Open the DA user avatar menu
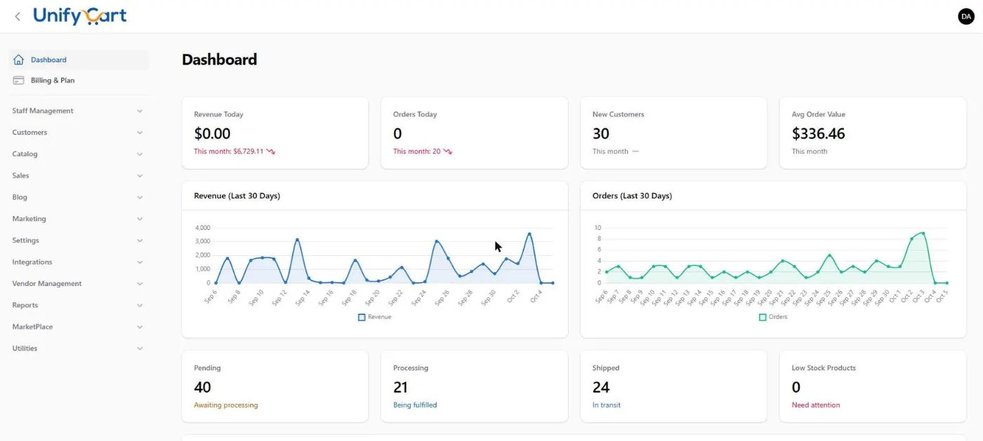The height and width of the screenshot is (441, 983). (x=966, y=16)
